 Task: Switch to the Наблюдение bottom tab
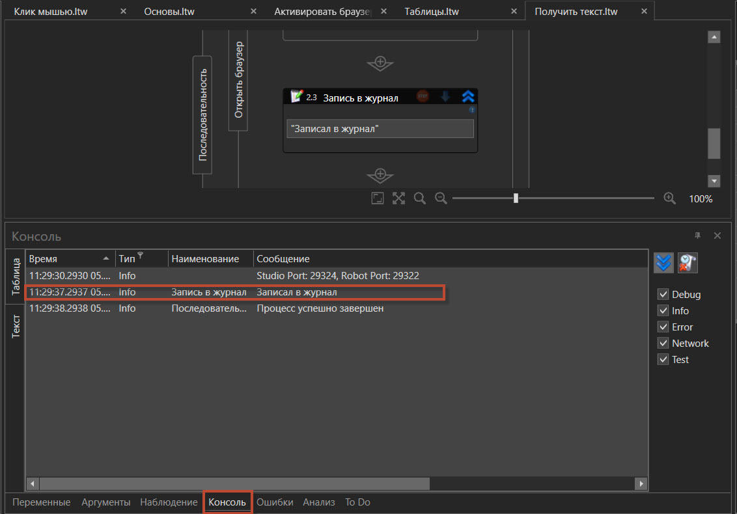tap(169, 502)
